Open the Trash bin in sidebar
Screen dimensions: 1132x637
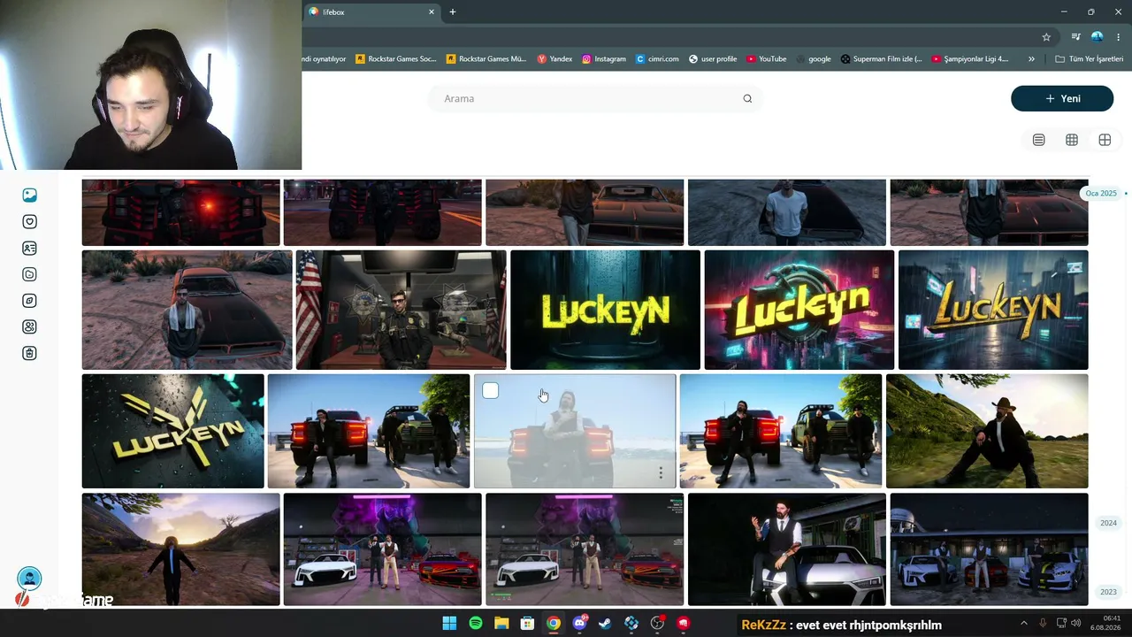pyautogui.click(x=29, y=354)
